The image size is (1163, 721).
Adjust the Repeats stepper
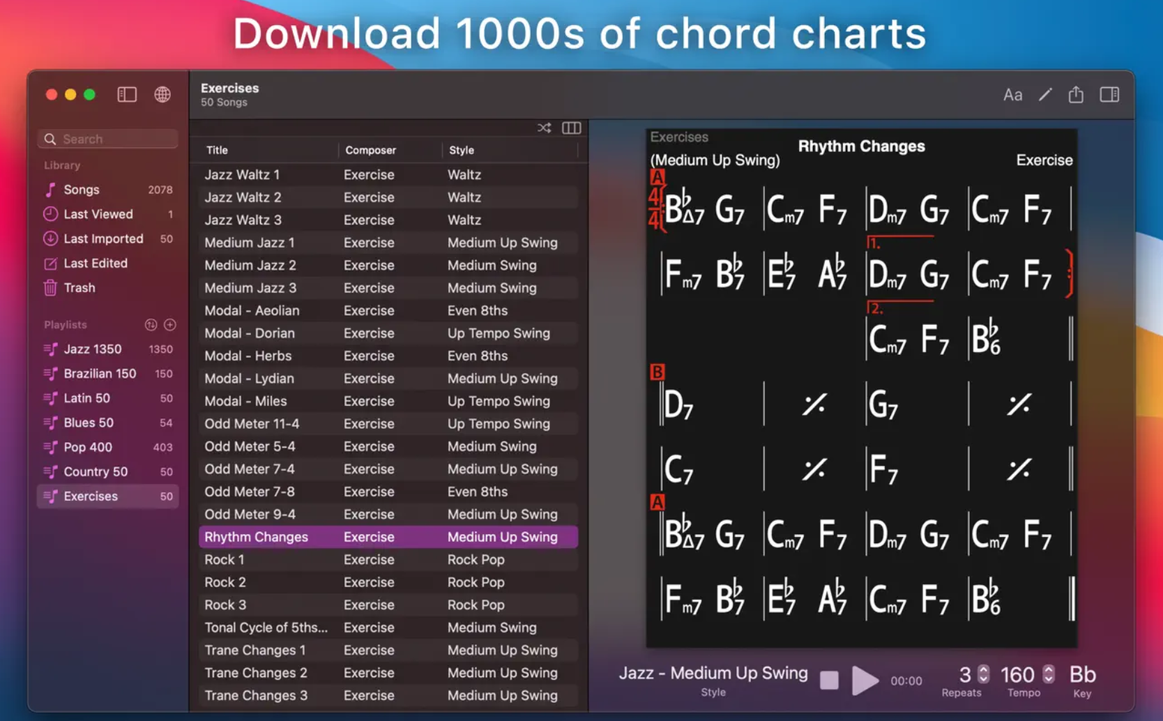click(983, 674)
